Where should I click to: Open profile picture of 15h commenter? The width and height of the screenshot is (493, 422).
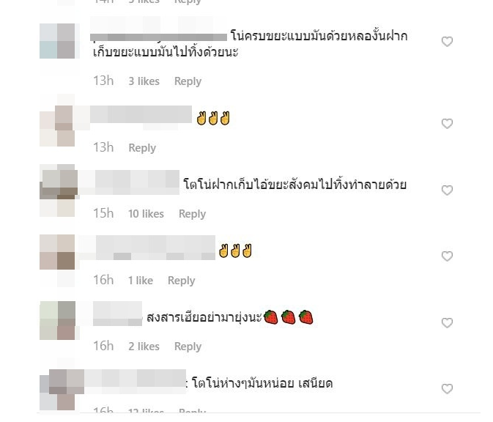58,190
